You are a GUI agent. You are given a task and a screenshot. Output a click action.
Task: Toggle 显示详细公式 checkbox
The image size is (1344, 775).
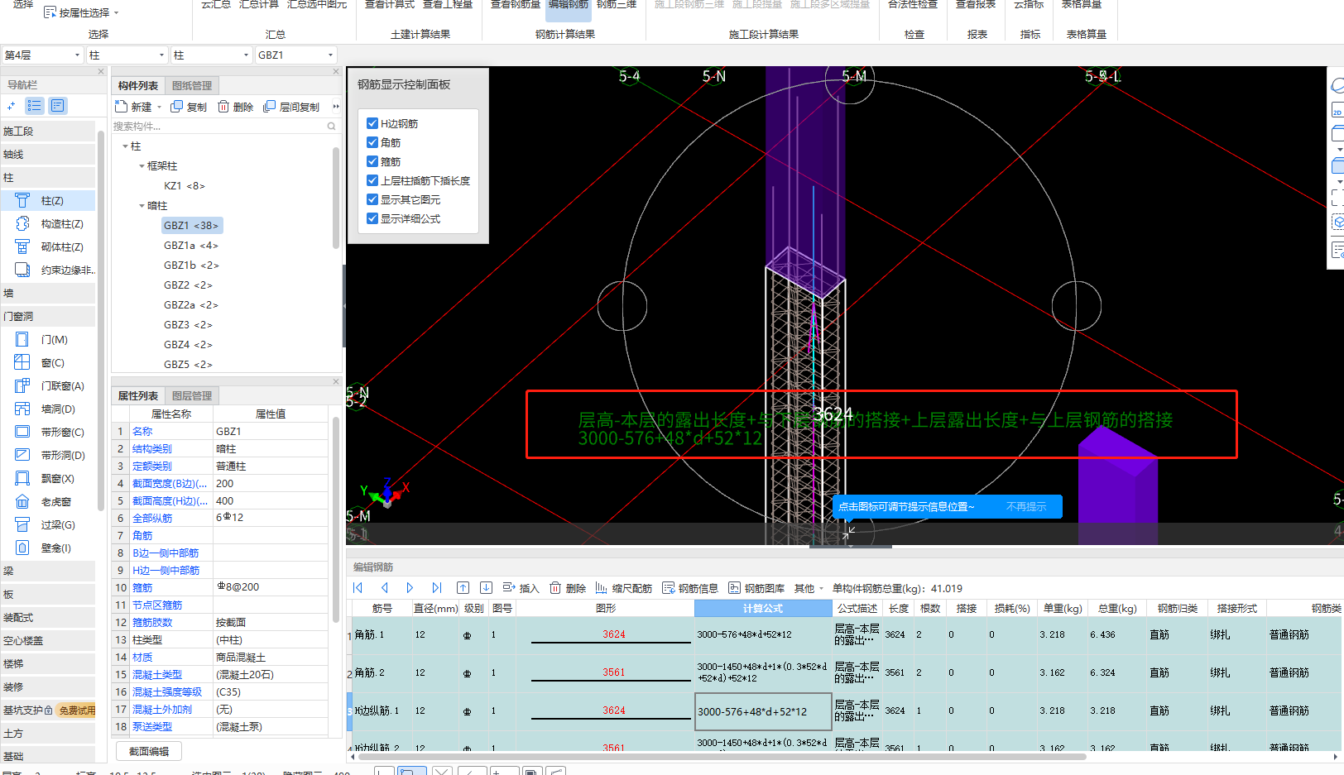[372, 218]
